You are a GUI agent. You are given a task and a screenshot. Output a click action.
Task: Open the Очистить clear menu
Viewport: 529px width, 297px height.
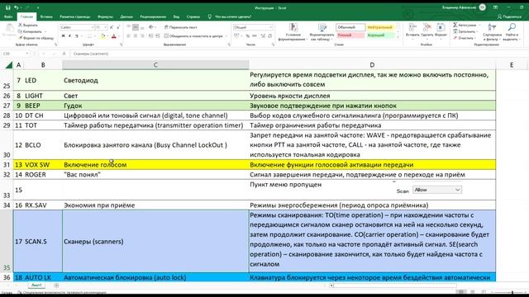pyautogui.click(x=464, y=38)
